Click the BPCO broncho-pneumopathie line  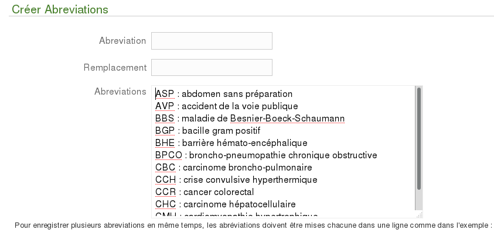click(266, 155)
